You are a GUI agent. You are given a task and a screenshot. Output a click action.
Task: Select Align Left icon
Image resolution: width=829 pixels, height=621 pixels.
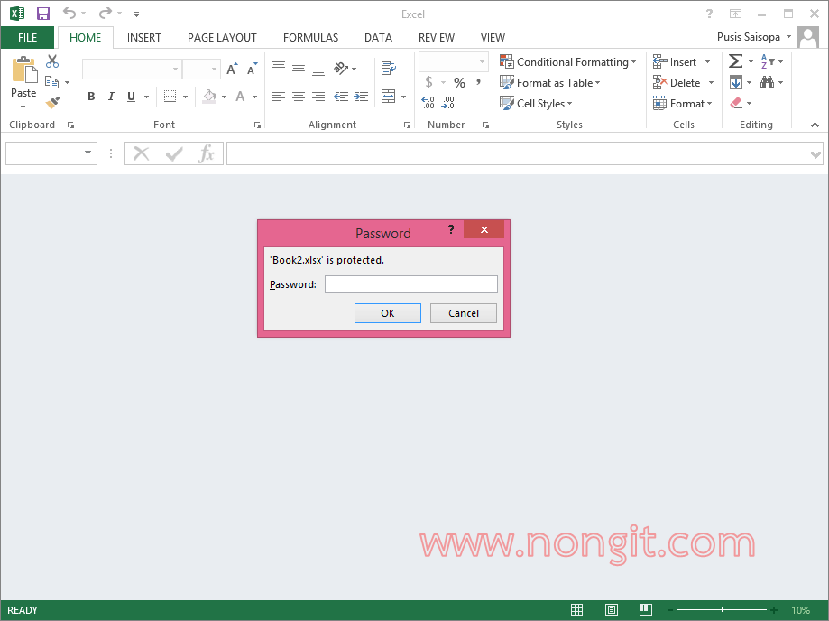pyautogui.click(x=279, y=97)
